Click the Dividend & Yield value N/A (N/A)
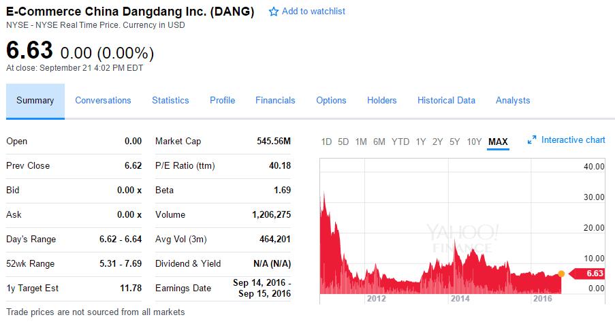 [x=272, y=264]
